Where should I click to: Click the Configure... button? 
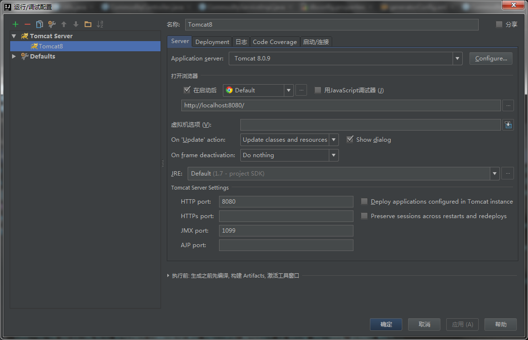point(491,59)
